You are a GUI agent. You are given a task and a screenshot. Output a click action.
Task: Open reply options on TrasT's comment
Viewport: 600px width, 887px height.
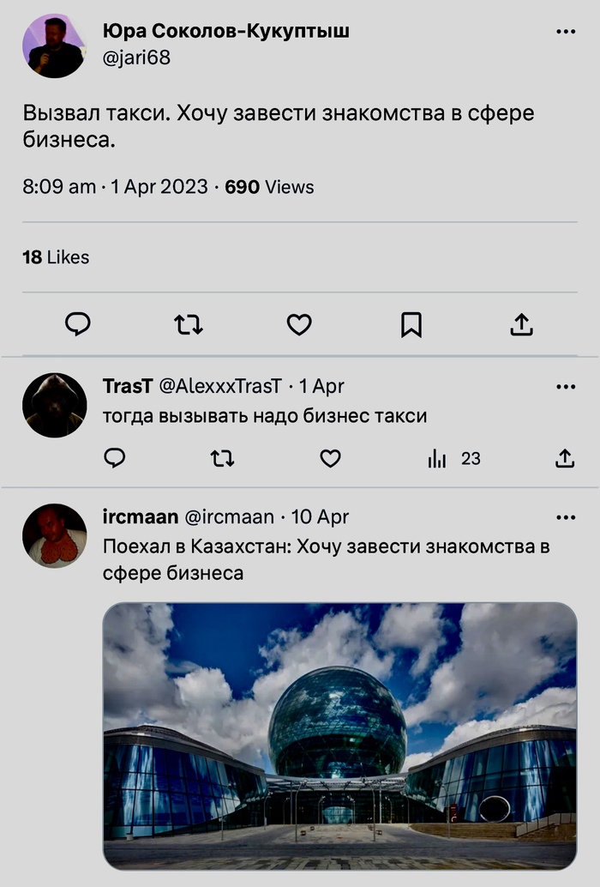pos(114,459)
